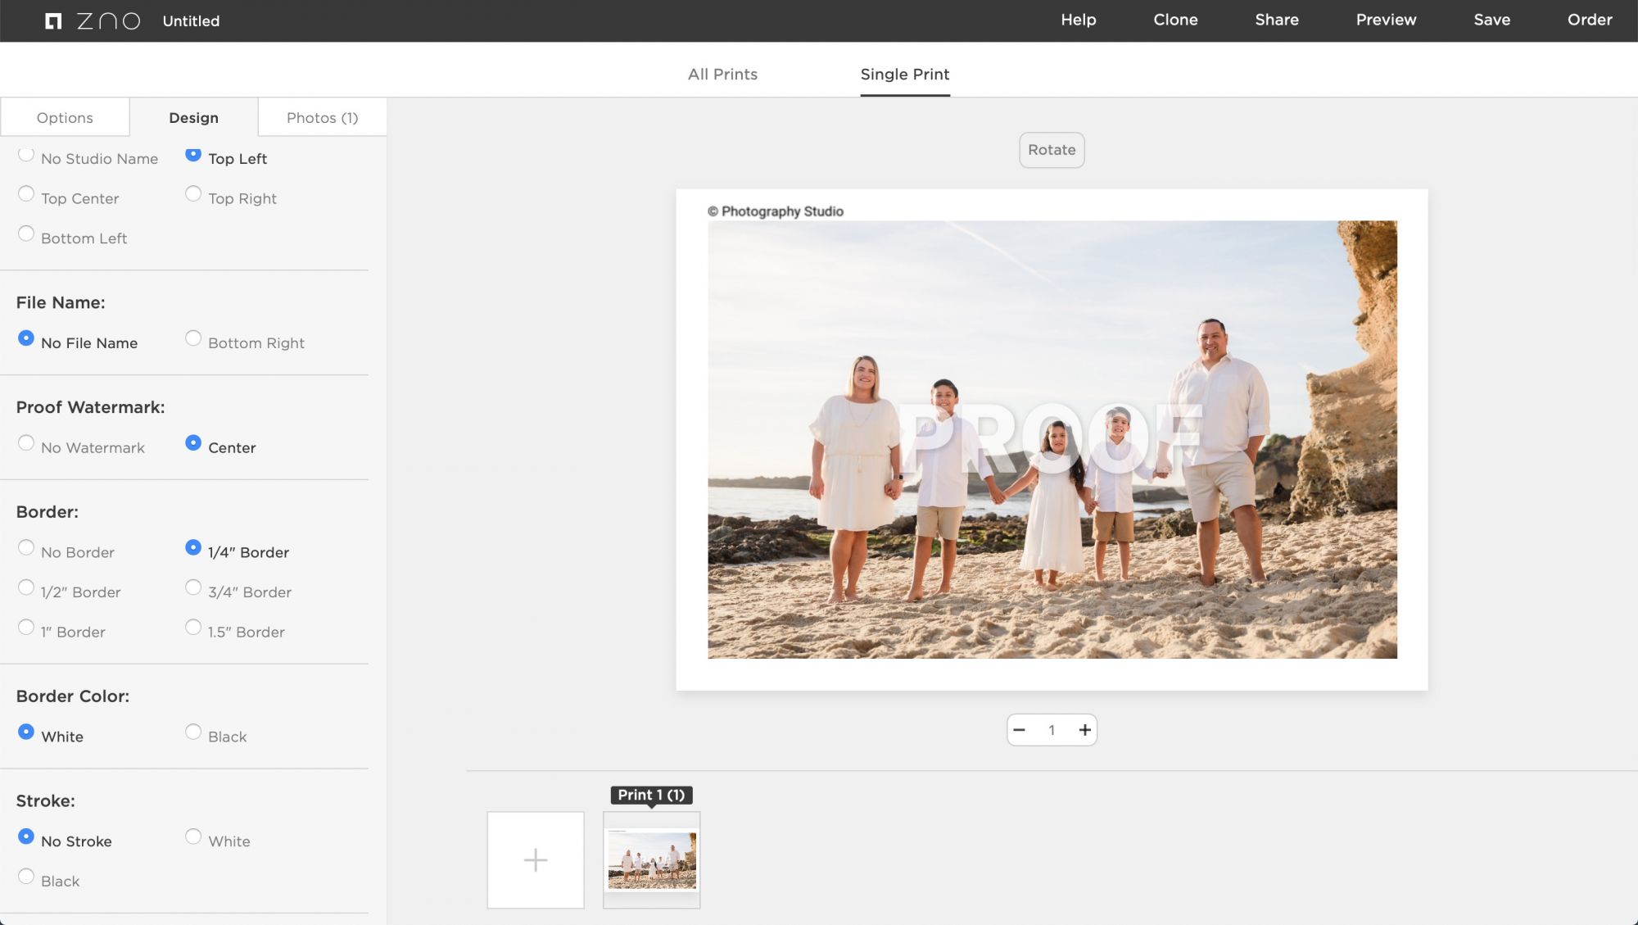Add a new print with the plus tile
This screenshot has width=1638, height=925.
tap(536, 859)
